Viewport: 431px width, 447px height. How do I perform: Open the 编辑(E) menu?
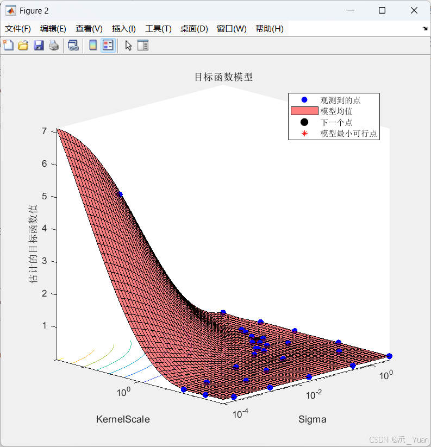[x=53, y=29]
